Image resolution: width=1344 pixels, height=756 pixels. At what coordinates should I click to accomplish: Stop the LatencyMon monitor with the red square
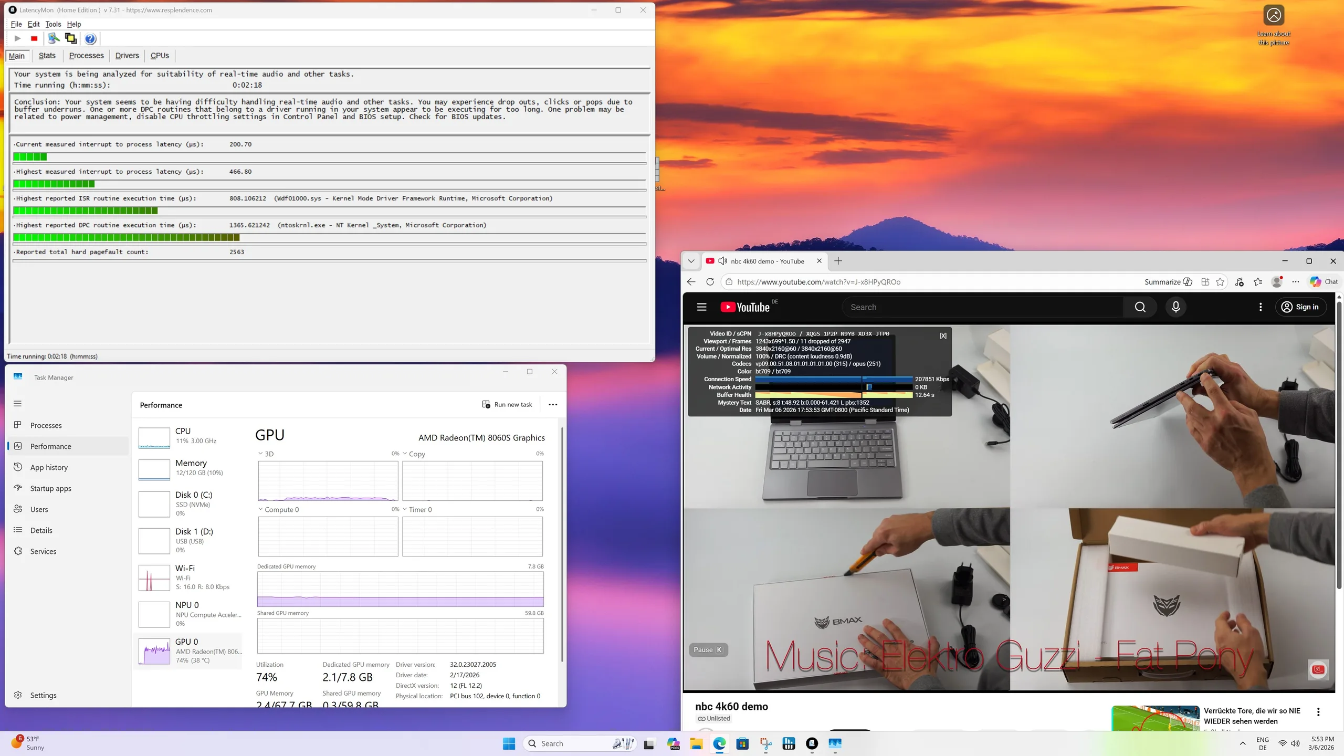pyautogui.click(x=34, y=38)
